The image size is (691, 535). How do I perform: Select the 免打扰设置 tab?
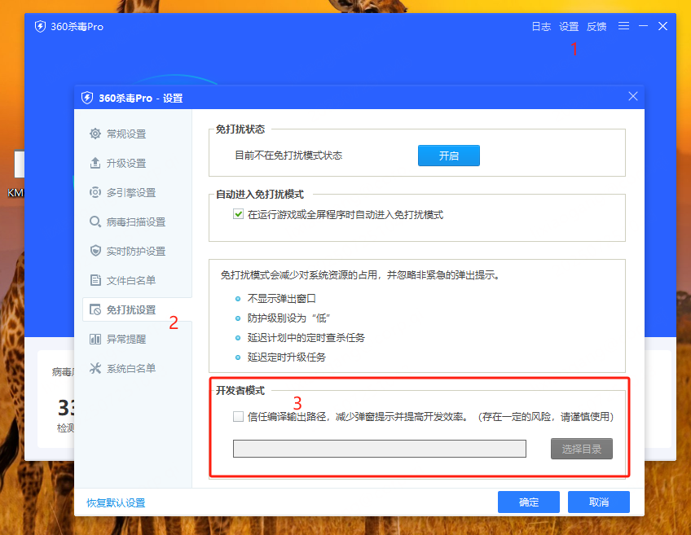tap(137, 309)
